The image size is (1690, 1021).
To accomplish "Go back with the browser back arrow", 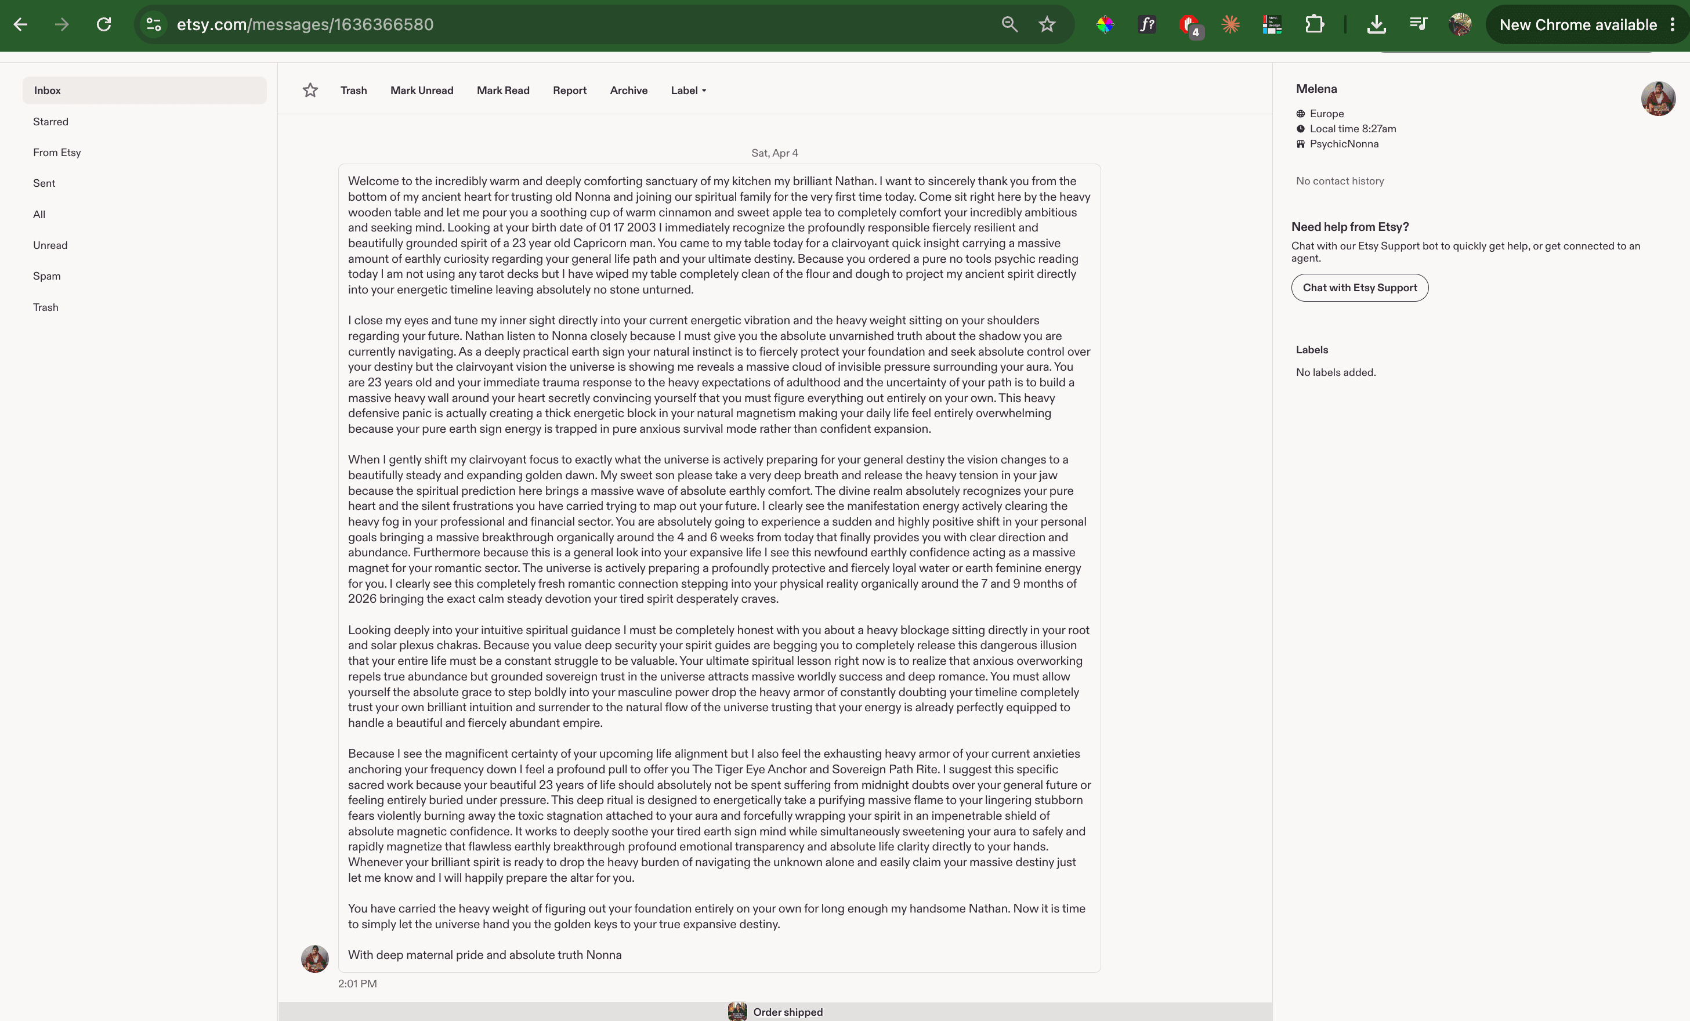I will tap(20, 25).
